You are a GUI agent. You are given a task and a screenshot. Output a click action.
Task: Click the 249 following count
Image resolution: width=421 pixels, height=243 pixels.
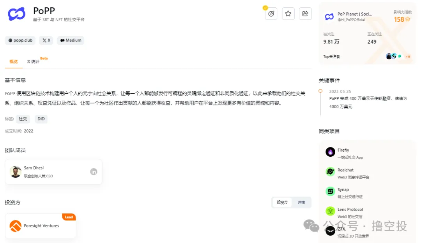372,42
